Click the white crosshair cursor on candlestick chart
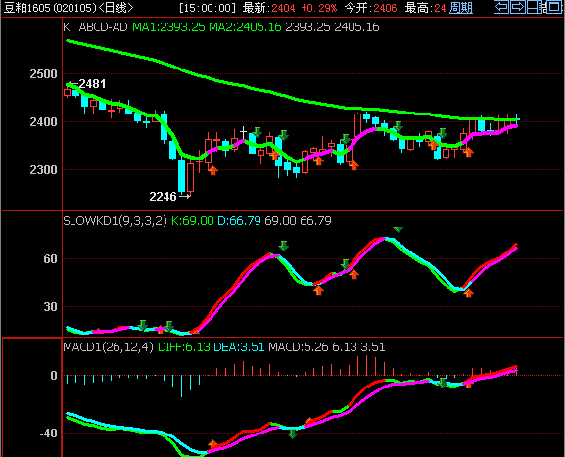 (243, 132)
